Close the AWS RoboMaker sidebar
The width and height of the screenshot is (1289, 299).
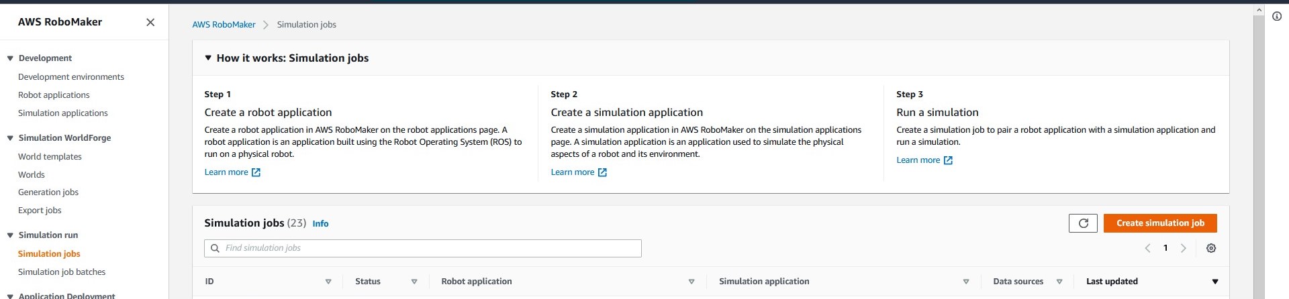pyautogui.click(x=150, y=22)
